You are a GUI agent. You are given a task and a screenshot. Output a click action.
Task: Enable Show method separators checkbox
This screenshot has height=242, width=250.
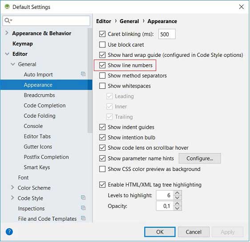click(x=102, y=75)
